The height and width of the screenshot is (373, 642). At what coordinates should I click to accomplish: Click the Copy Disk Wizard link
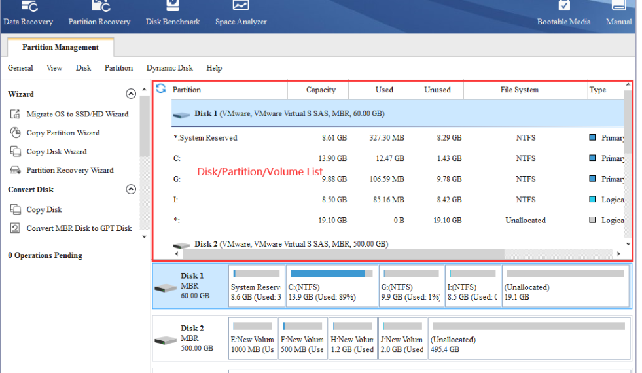pyautogui.click(x=56, y=152)
